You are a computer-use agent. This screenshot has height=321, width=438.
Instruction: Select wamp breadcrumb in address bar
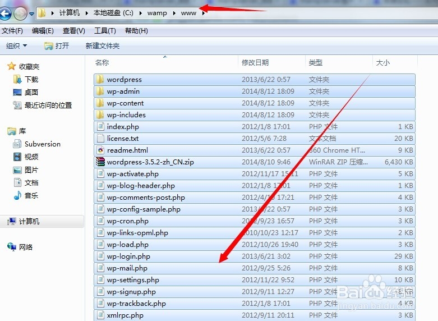pyautogui.click(x=157, y=13)
